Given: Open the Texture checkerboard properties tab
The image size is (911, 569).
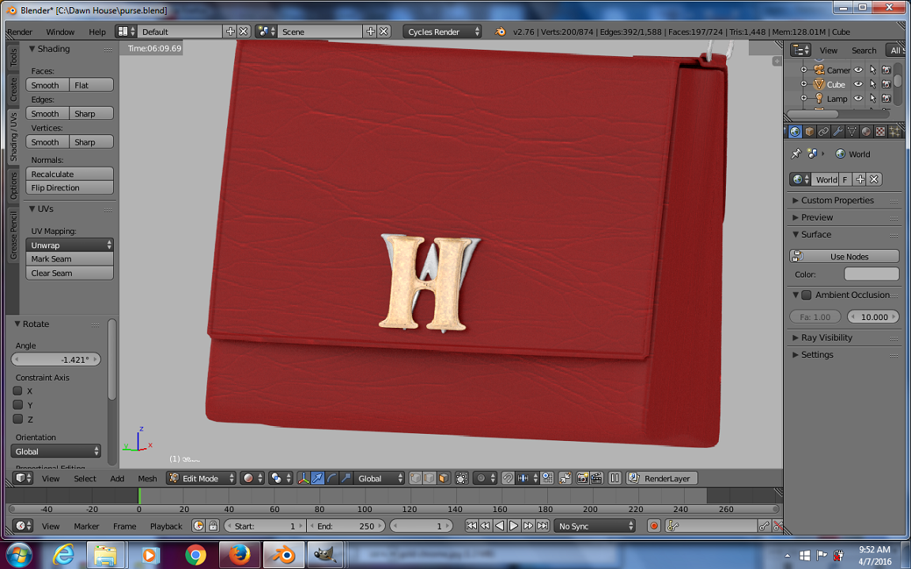Looking at the screenshot, I should (x=880, y=132).
